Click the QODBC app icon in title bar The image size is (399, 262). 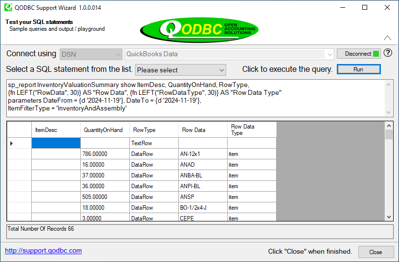(8, 7)
